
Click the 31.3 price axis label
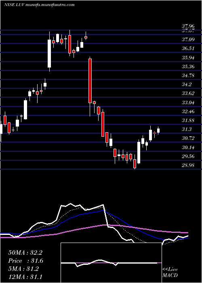[x=187, y=129]
